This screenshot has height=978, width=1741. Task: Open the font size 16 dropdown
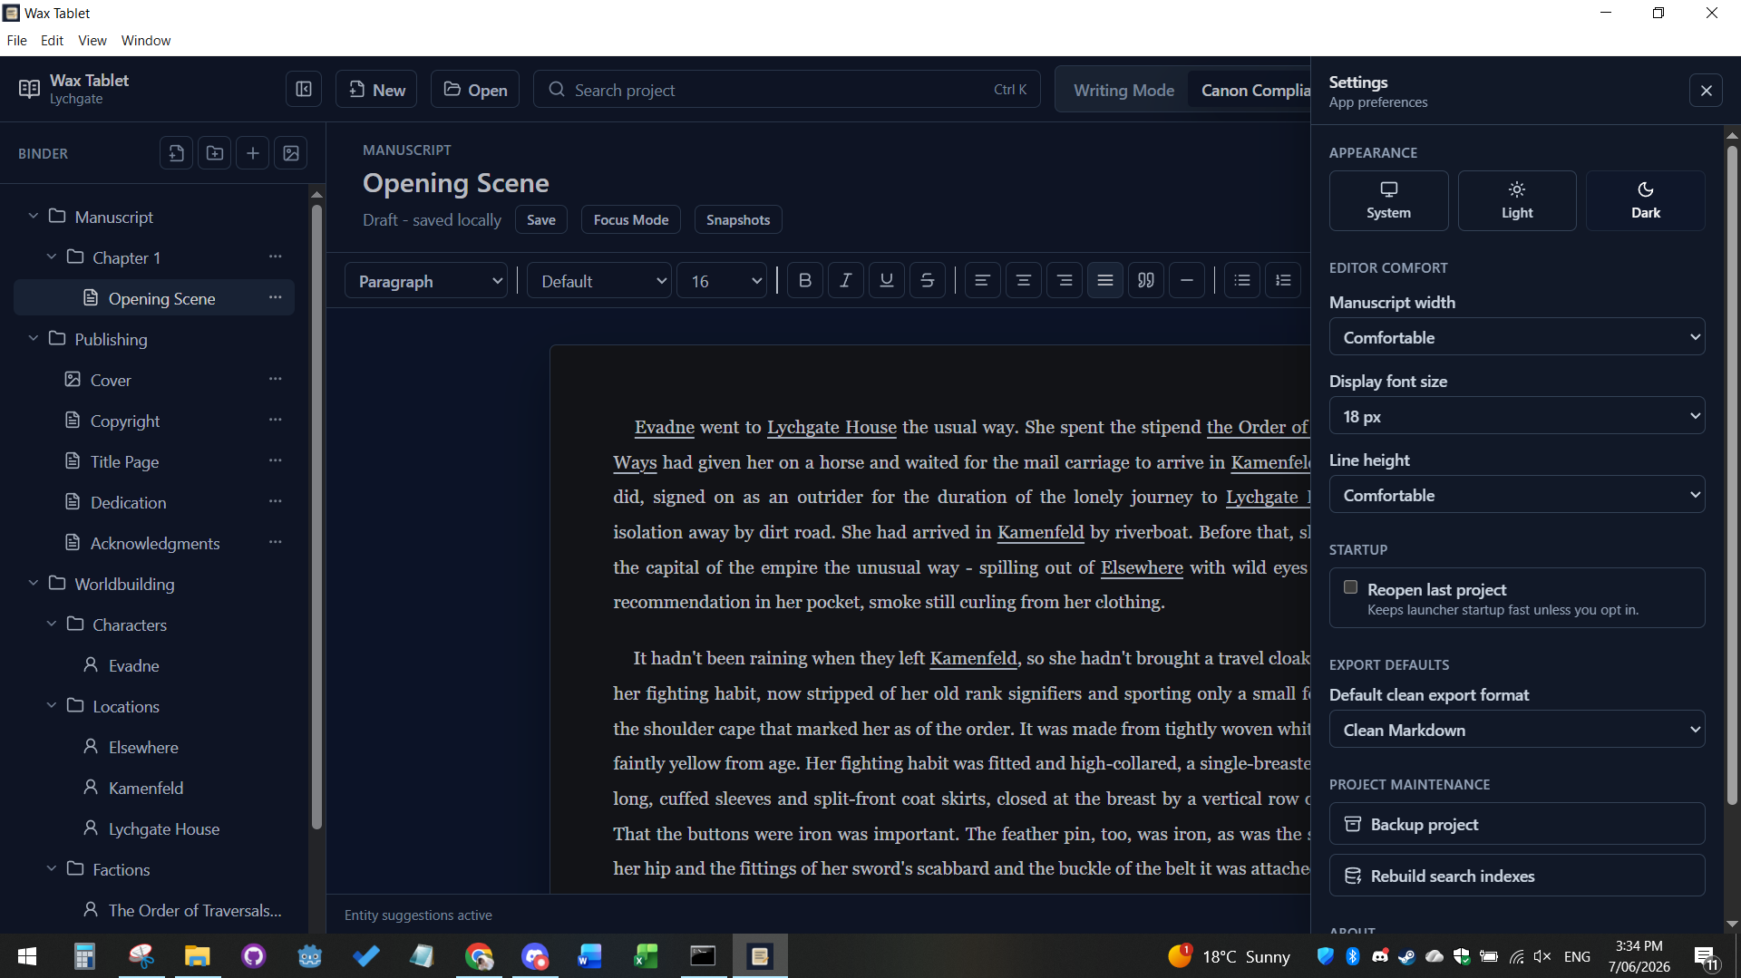click(722, 281)
